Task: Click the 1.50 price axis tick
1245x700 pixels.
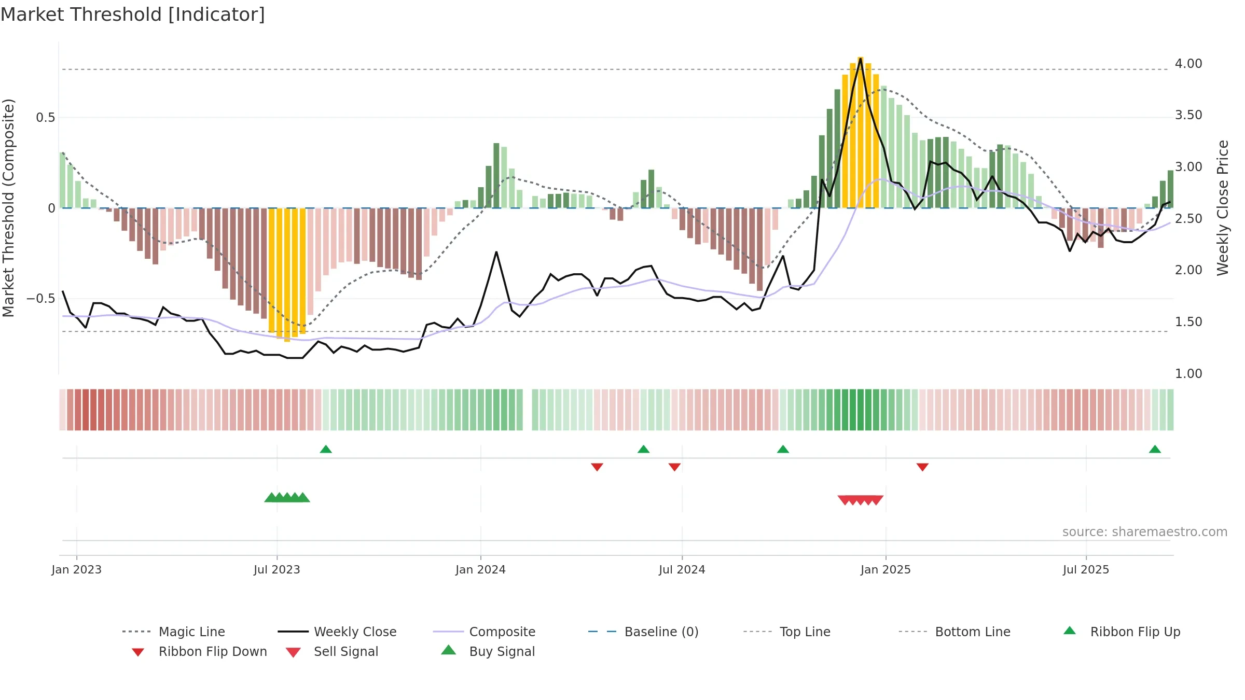Action: pos(1188,322)
